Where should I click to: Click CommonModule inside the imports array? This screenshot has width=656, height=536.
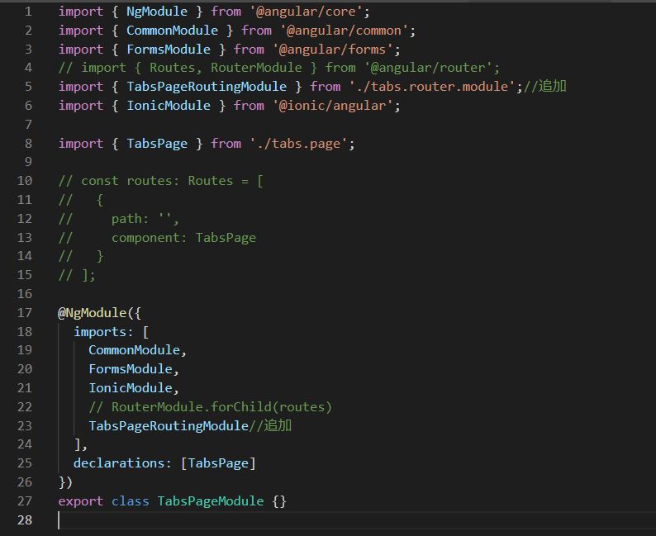click(134, 350)
